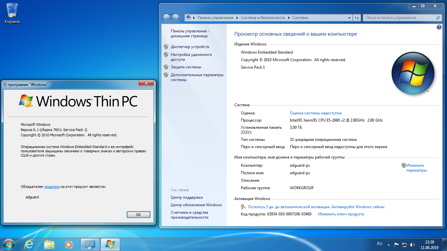
Task: Click Изменить параметры link
Action: (x=416, y=168)
